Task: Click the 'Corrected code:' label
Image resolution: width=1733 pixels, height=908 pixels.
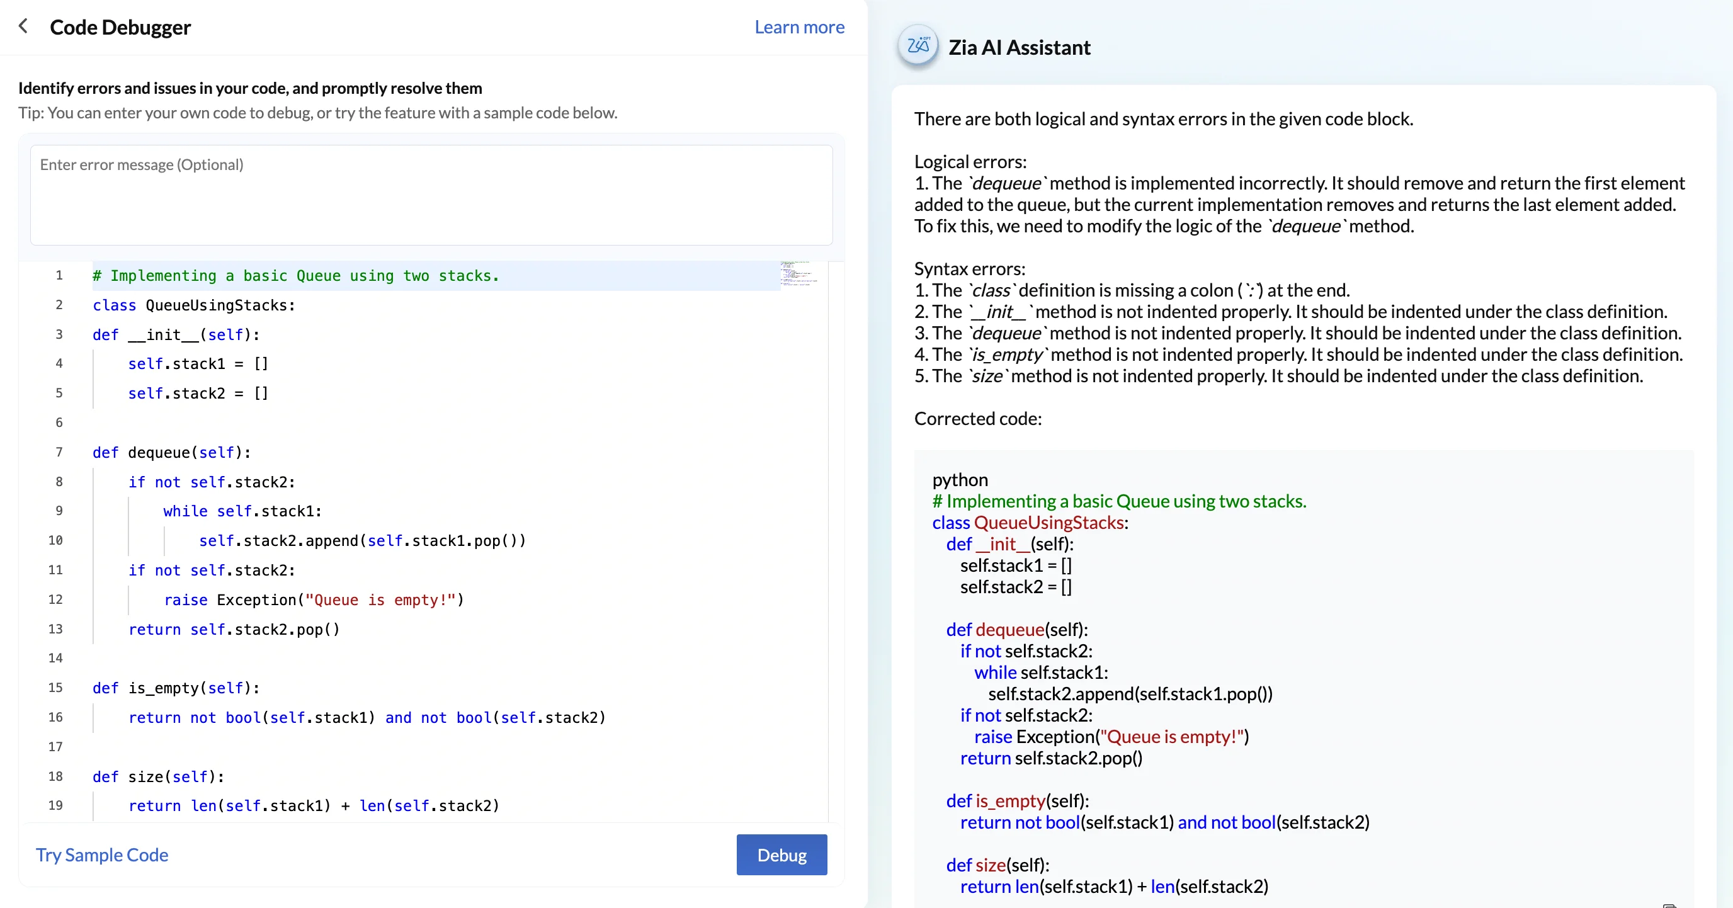Action: coord(977,418)
